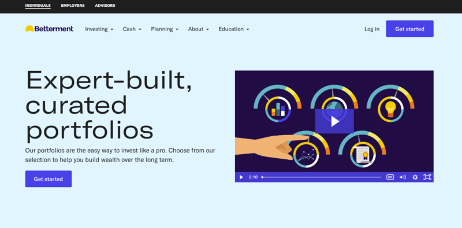Viewport: 462px width, 228px height.
Task: Open video settings gear icon
Action: click(x=415, y=177)
